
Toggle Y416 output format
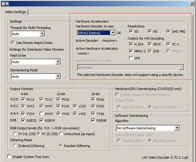coord(93,113)
